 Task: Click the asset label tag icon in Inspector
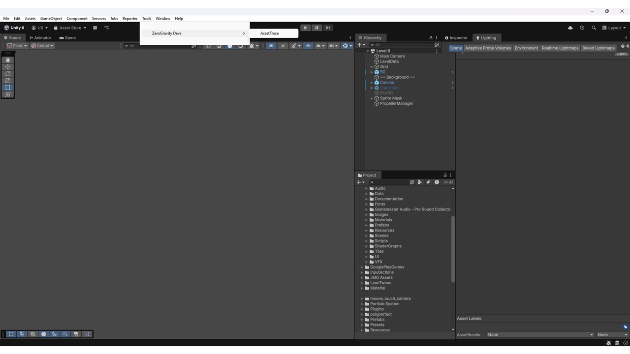pyautogui.click(x=626, y=327)
